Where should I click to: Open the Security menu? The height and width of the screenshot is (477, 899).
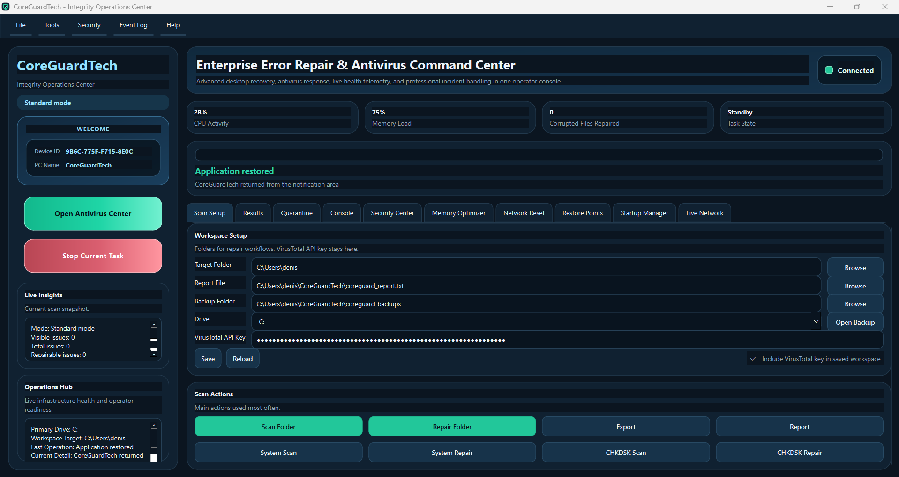point(89,25)
